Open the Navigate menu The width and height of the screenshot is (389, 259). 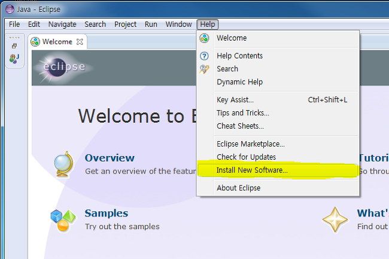pos(62,25)
